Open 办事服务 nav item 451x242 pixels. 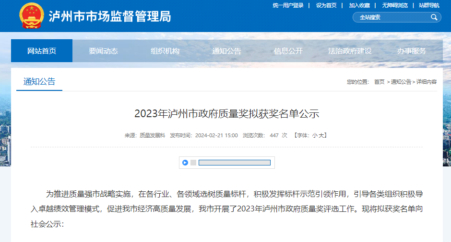[411, 51]
